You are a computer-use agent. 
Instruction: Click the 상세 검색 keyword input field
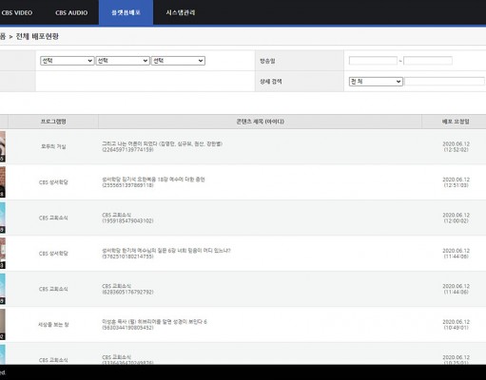point(444,82)
